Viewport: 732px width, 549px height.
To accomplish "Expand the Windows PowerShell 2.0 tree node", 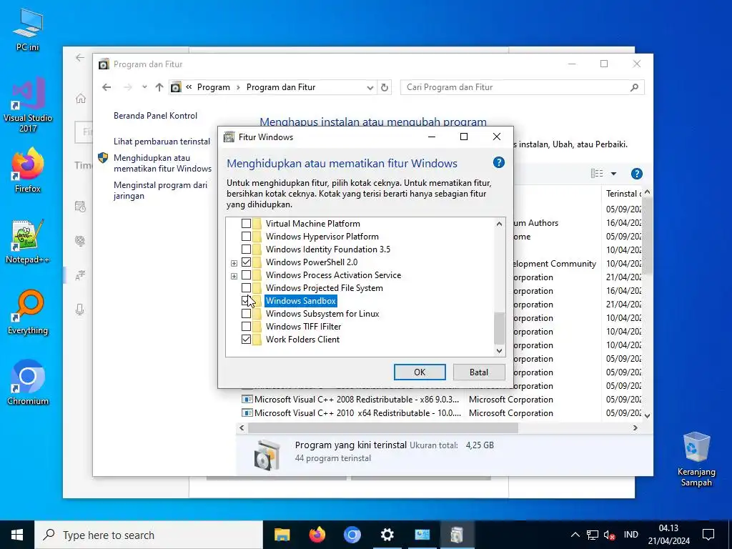I will (x=234, y=263).
